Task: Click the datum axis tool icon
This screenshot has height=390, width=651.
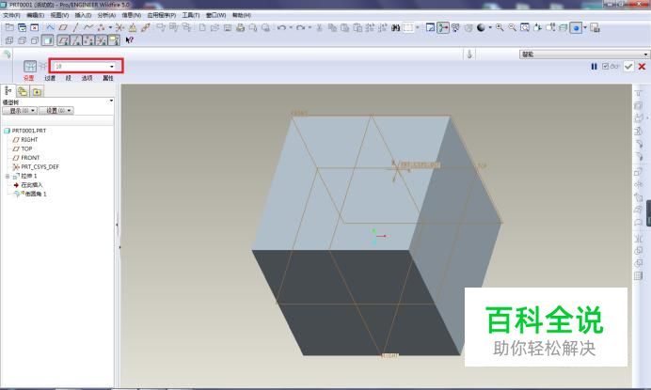Action: click(x=75, y=28)
